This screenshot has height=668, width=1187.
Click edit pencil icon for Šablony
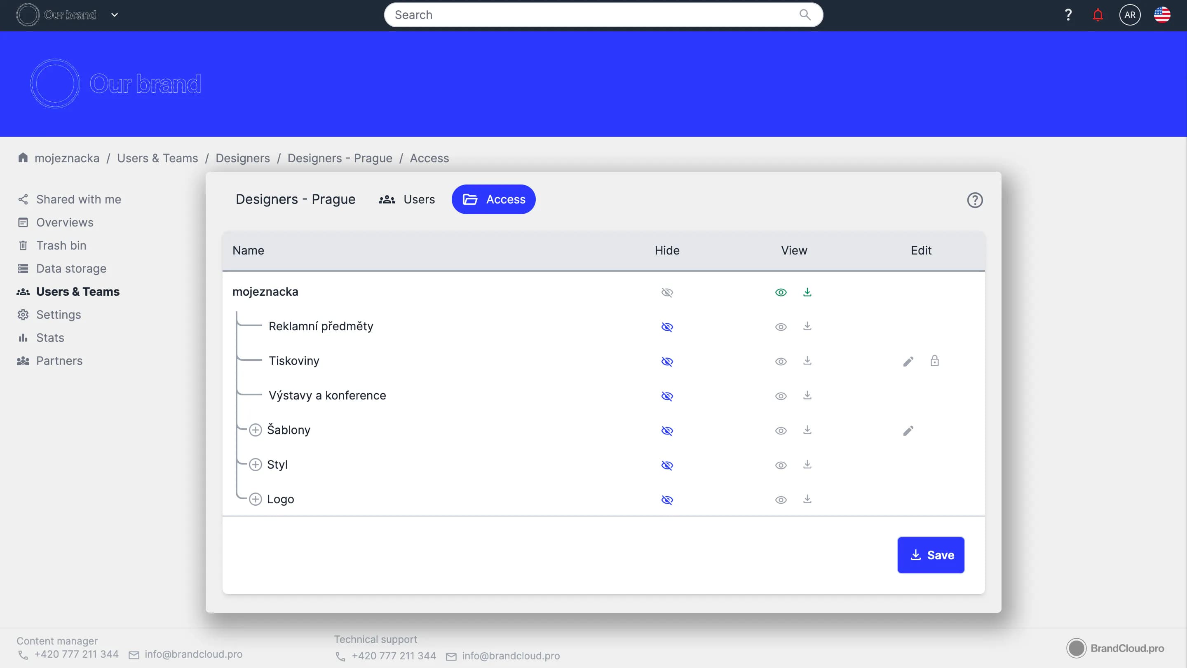pyautogui.click(x=908, y=430)
